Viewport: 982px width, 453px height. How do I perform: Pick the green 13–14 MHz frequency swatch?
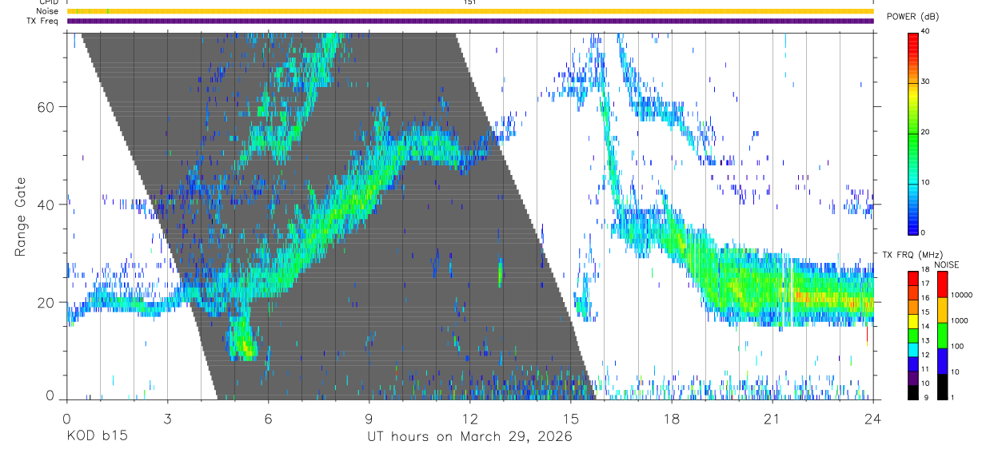pos(913,334)
